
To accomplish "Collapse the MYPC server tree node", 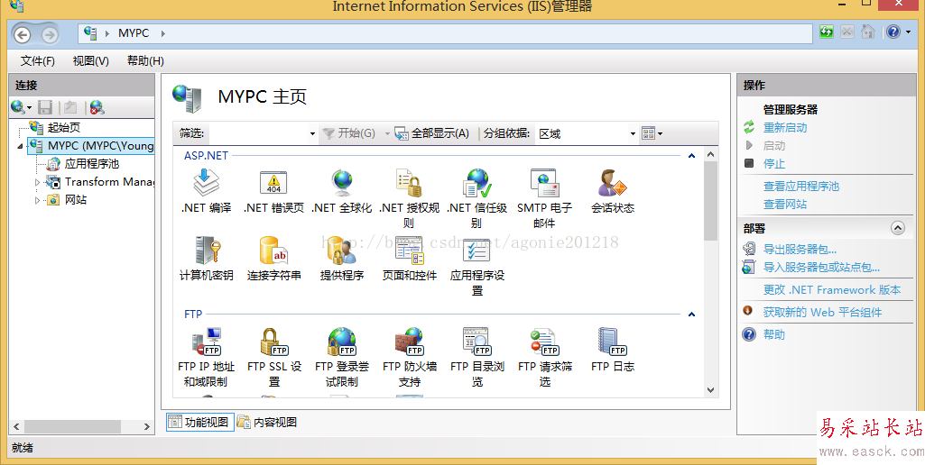I will click(x=22, y=146).
